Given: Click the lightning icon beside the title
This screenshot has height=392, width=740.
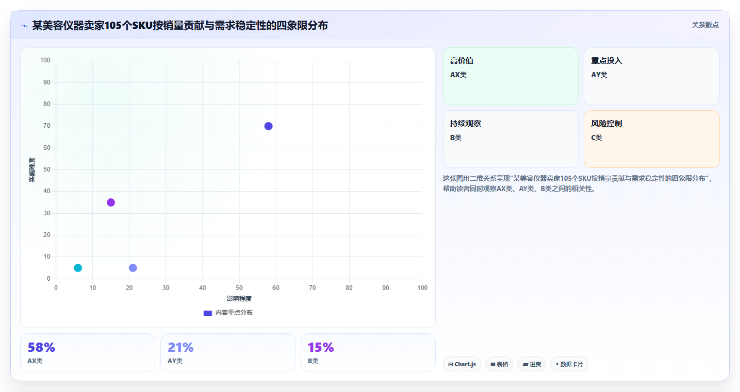Looking at the screenshot, I should pyautogui.click(x=25, y=26).
